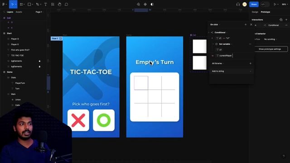Image resolution: width=290 pixels, height=163 pixels.
Task: Expand the Add to string option
Action: pyautogui.click(x=232, y=71)
